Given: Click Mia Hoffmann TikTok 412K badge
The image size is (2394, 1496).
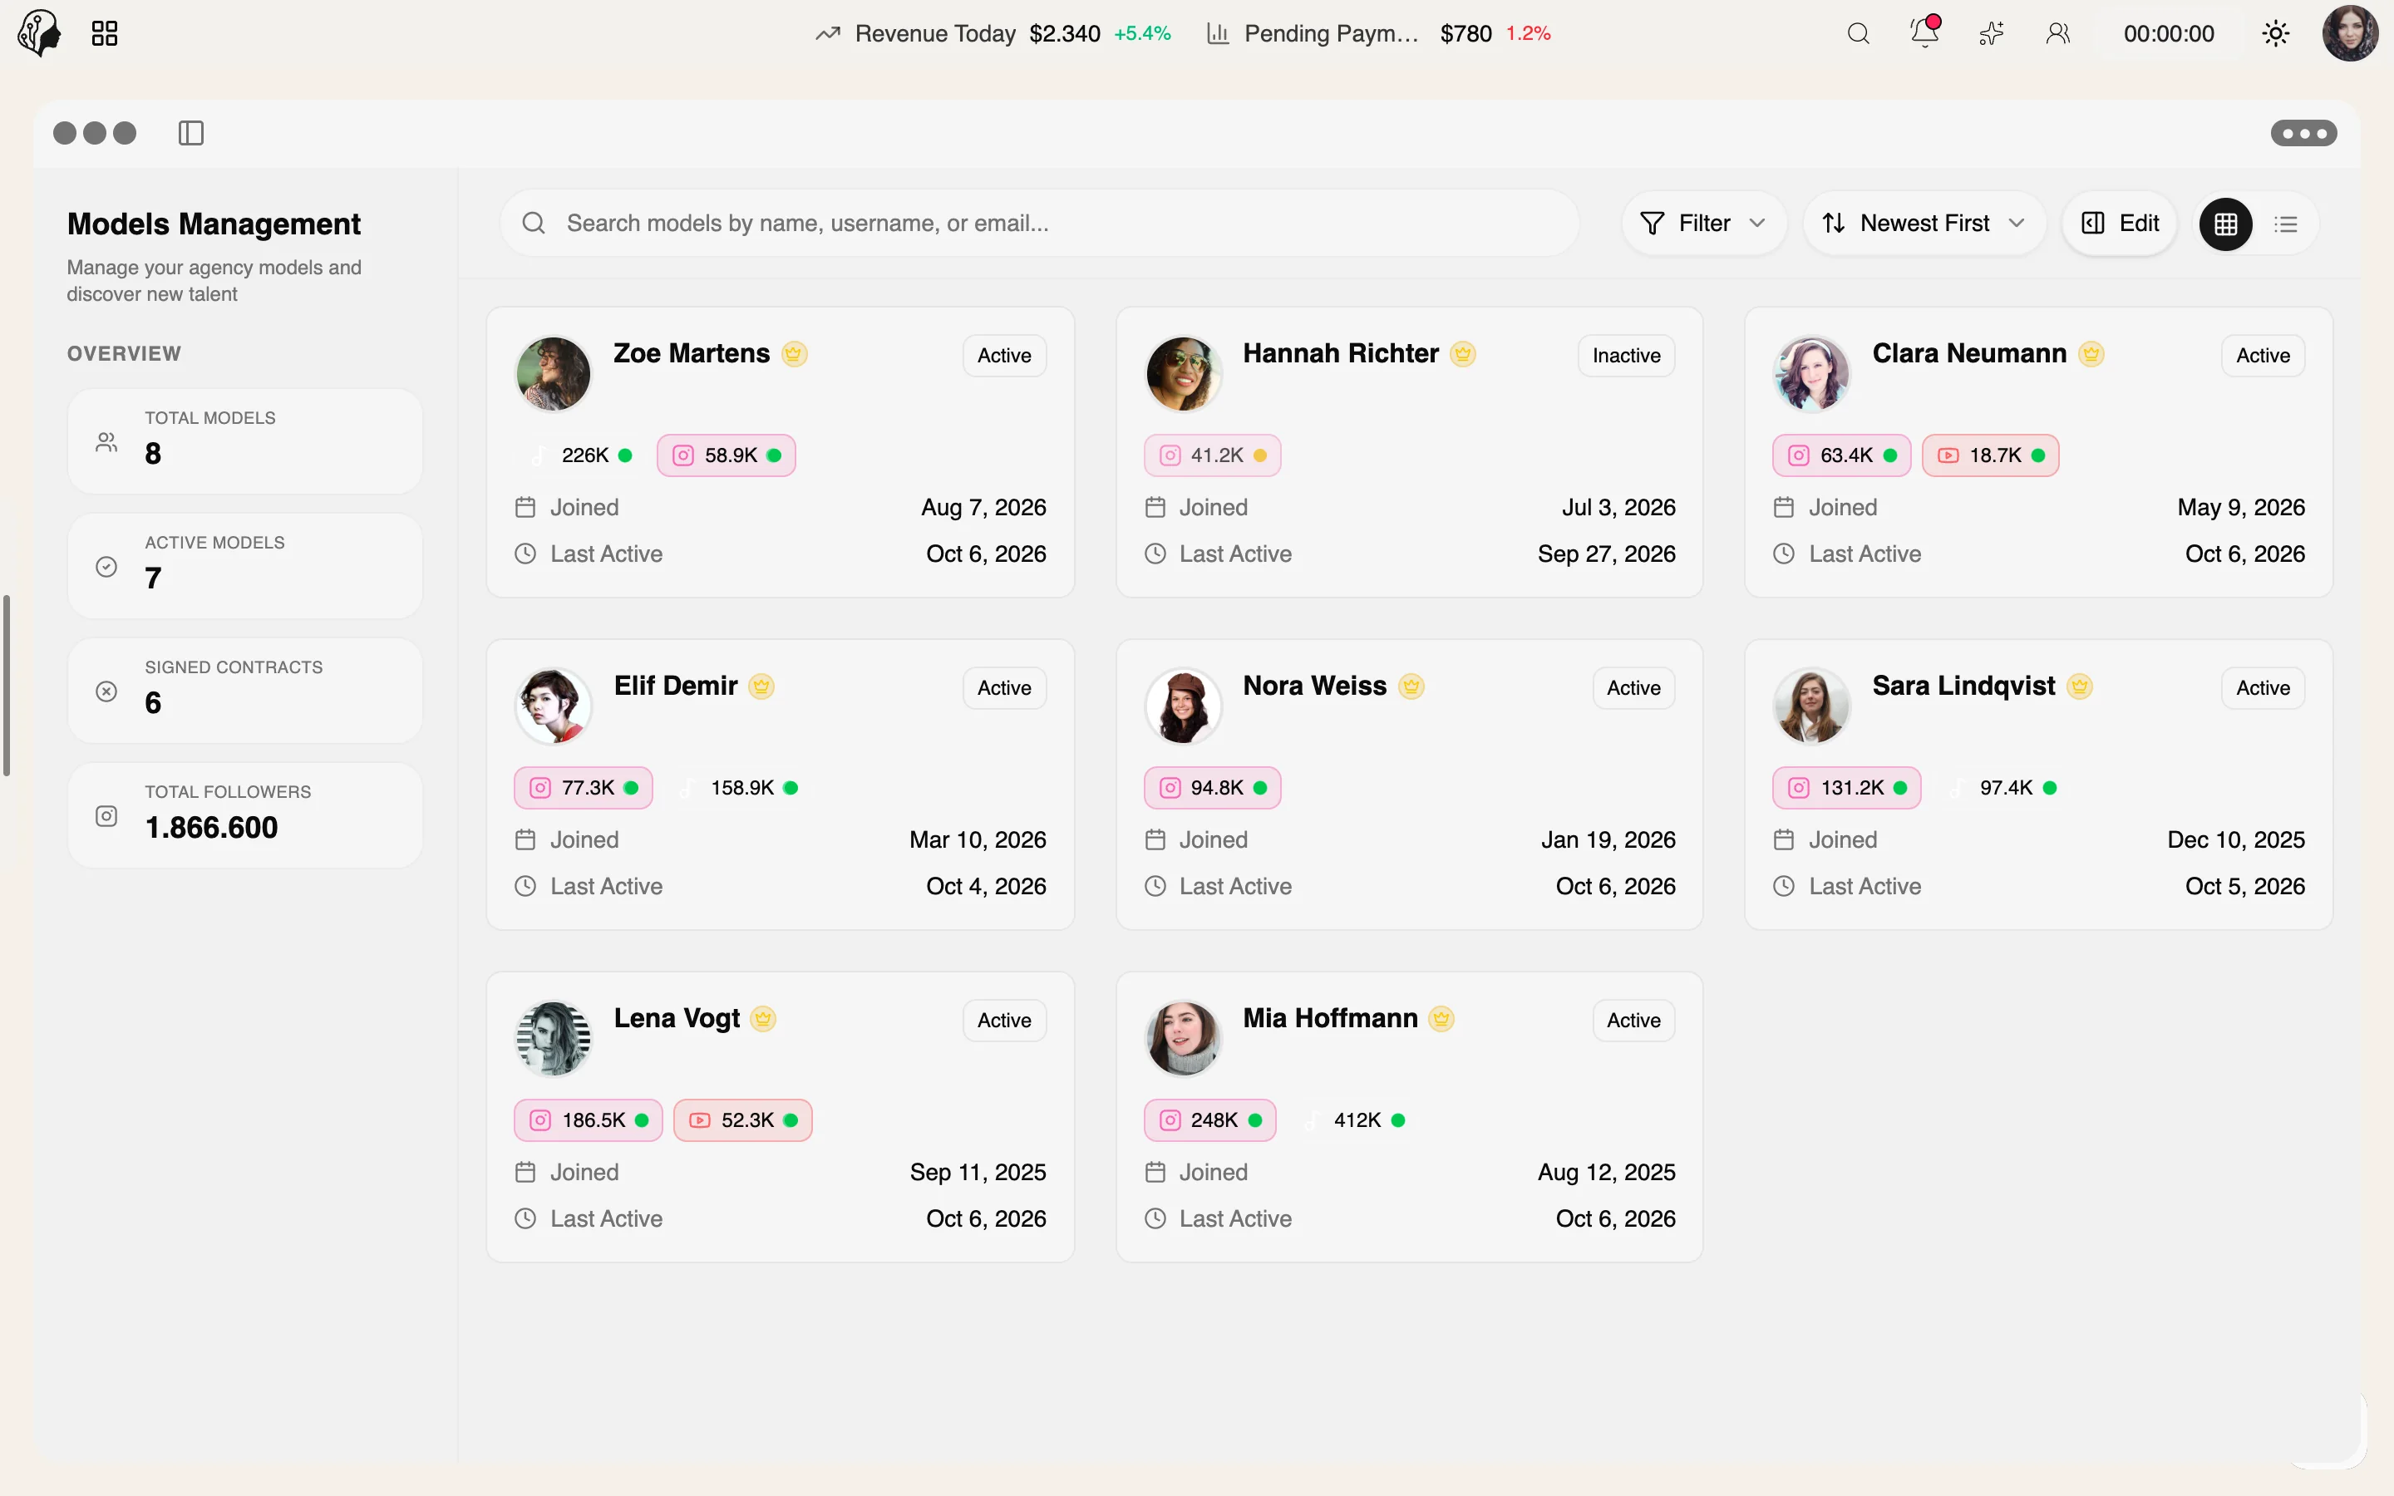Looking at the screenshot, I should (1355, 1120).
